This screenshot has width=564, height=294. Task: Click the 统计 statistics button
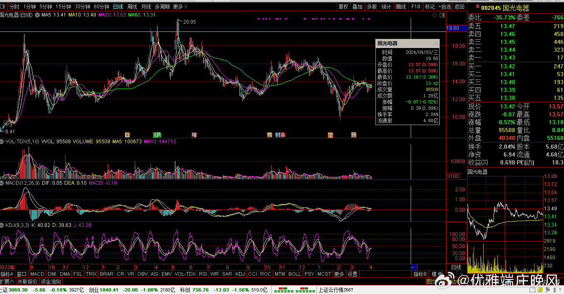pyautogui.click(x=386, y=7)
